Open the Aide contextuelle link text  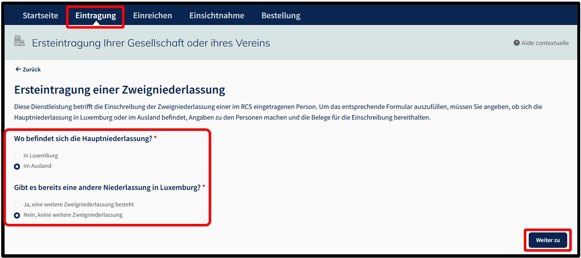pos(545,43)
